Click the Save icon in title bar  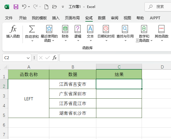[16, 7]
